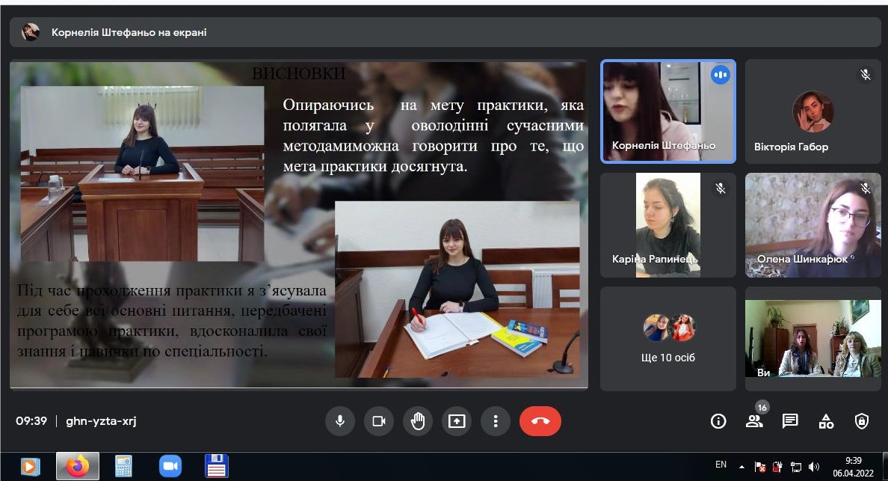Click the shared presentation slide
This screenshot has height=481, width=888.
click(x=298, y=225)
